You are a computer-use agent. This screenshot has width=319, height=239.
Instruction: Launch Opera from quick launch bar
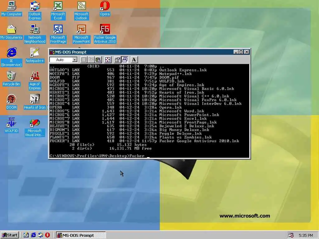tap(47, 235)
